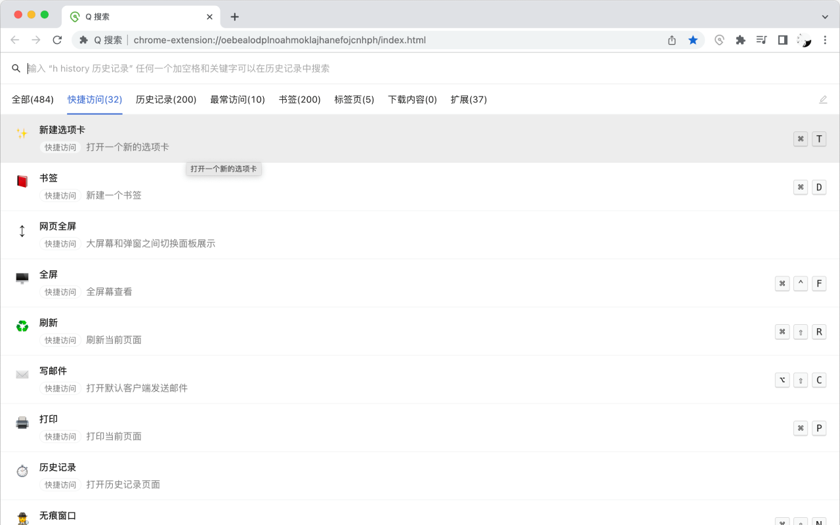Click the T key badge on 新建选项卡 row
Viewport: 840px width, 525px height.
(819, 139)
